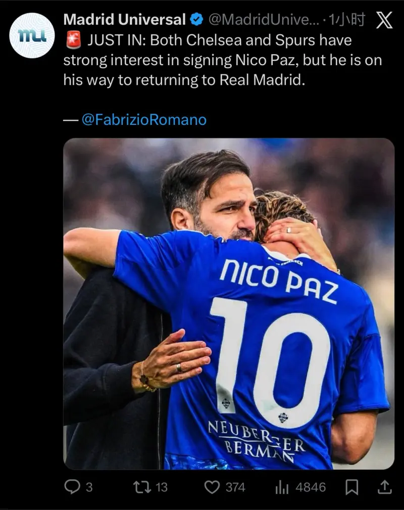Click the red siren emoji
404x510 pixels.
point(73,40)
